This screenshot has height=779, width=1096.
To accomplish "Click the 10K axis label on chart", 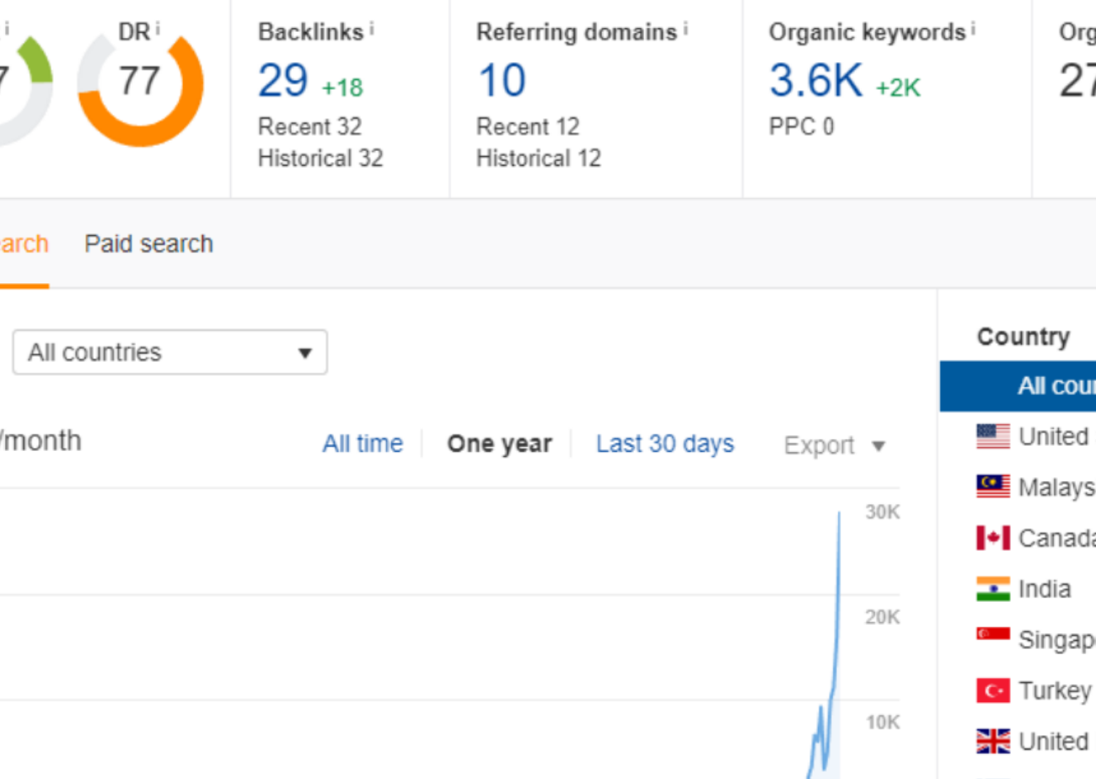I will point(883,723).
